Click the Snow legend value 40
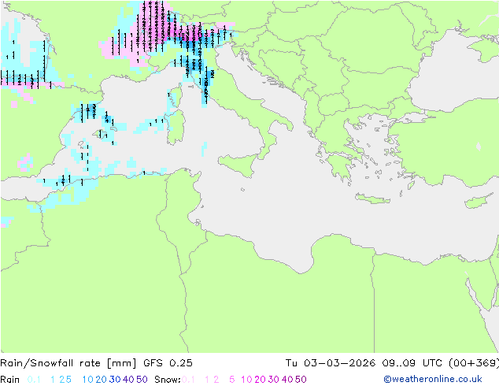This screenshot has height=386, width=499. 287,380
